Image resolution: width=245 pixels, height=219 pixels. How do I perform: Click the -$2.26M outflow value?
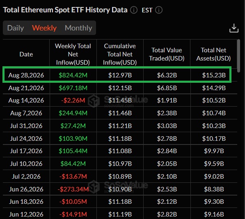[73, 100]
